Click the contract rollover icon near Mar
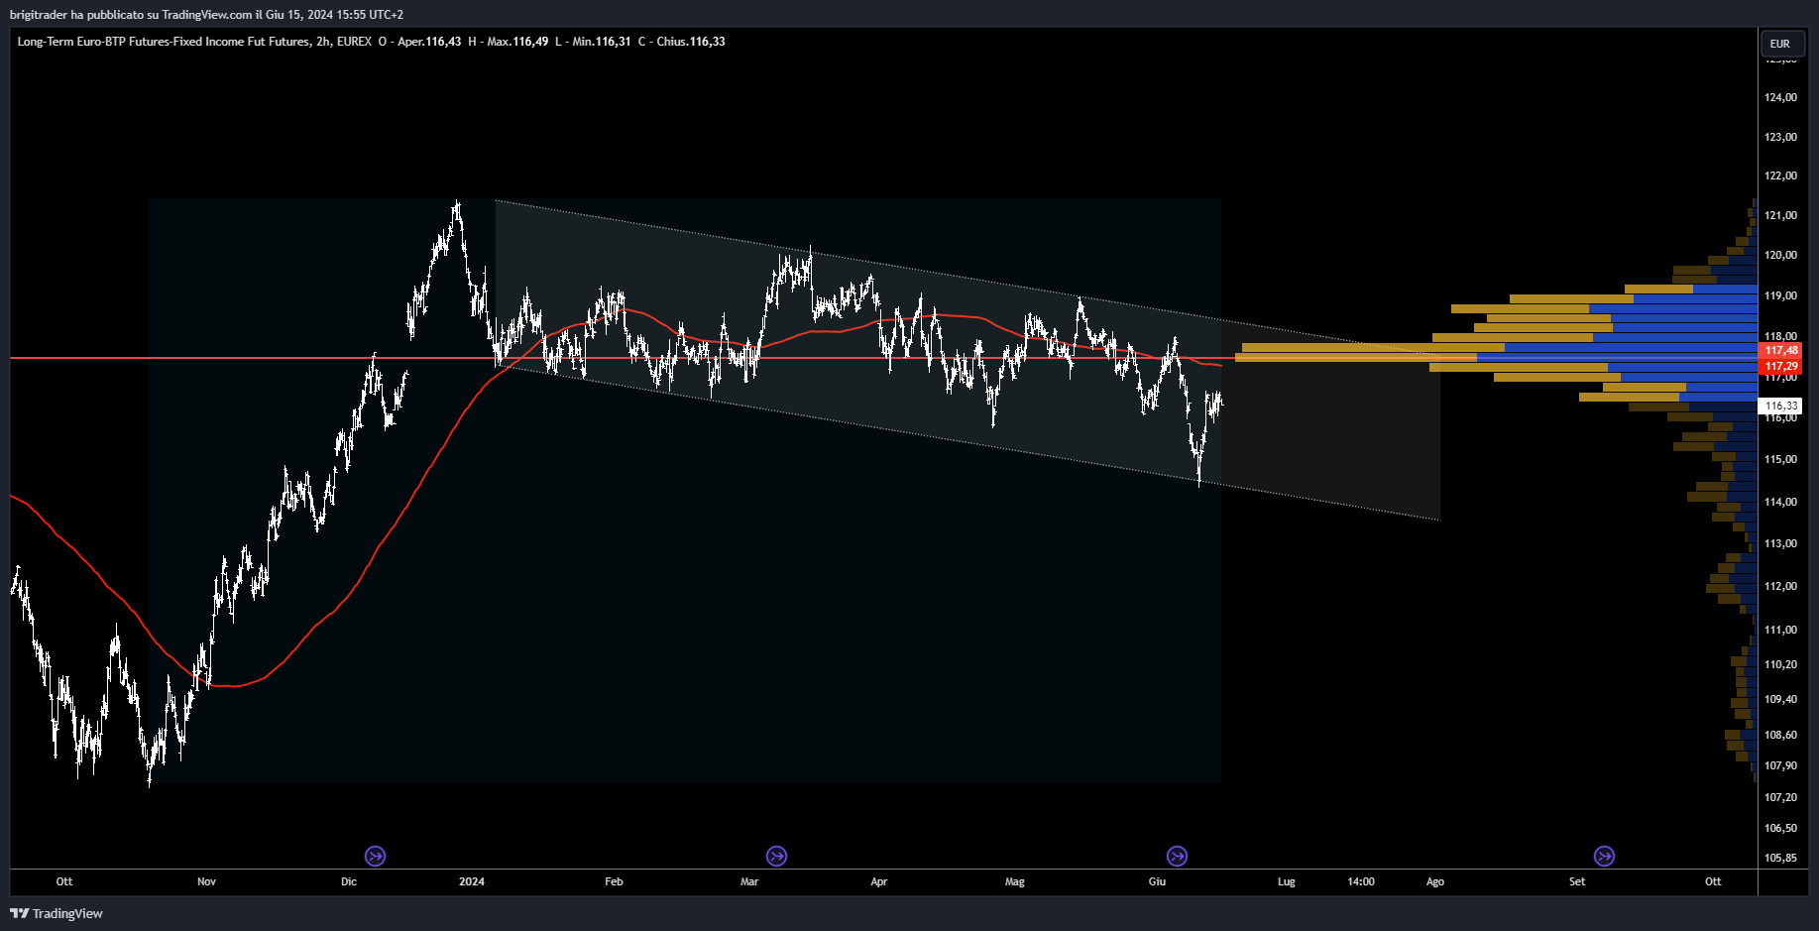 click(776, 856)
